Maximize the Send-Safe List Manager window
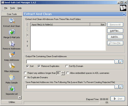128x106 pixels. [122, 3]
